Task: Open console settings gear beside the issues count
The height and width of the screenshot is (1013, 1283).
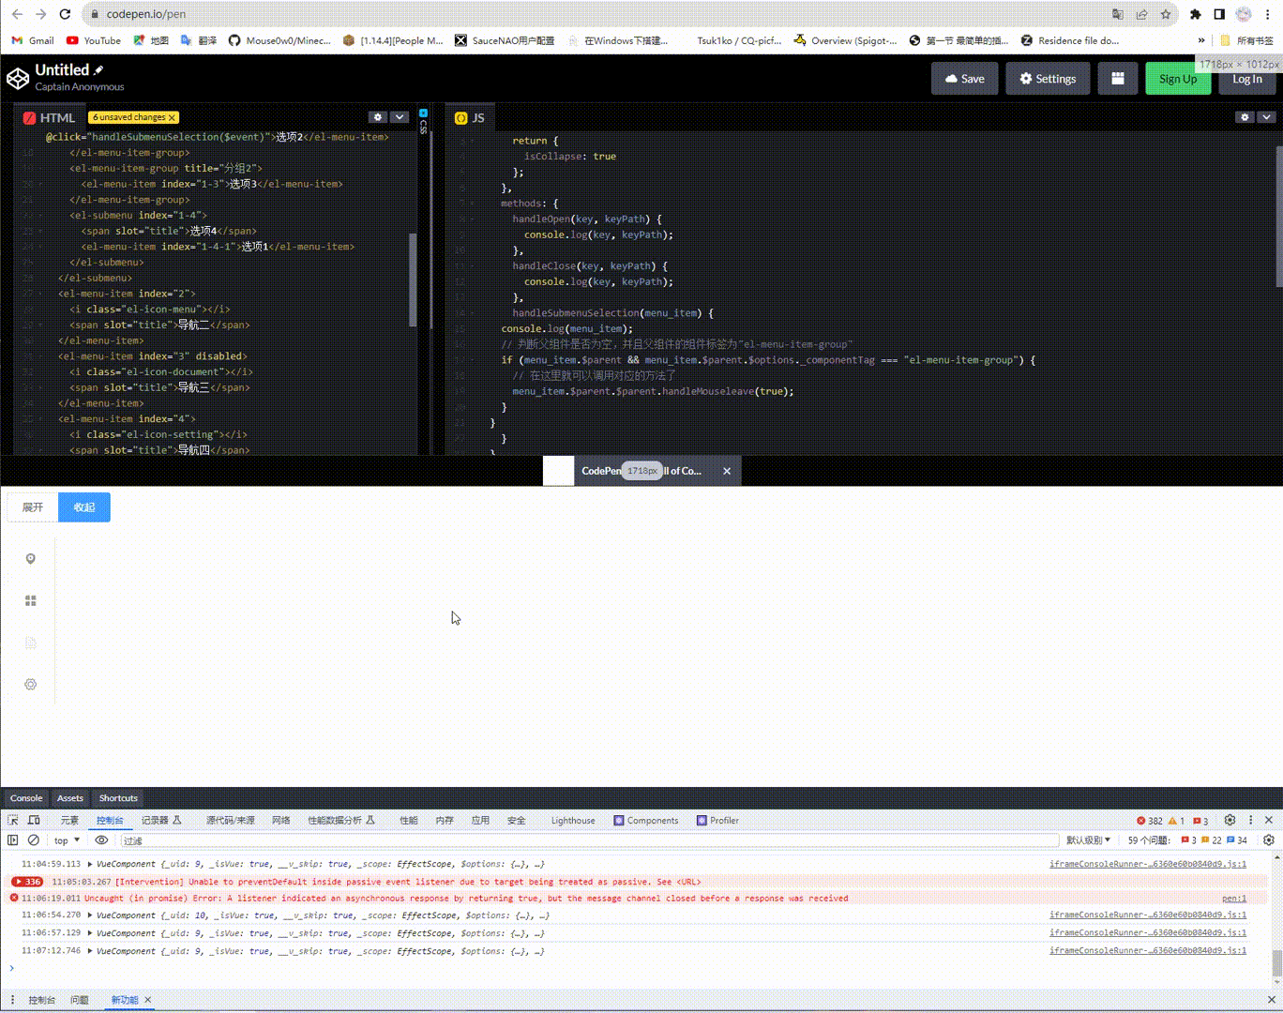Action: tap(1269, 840)
